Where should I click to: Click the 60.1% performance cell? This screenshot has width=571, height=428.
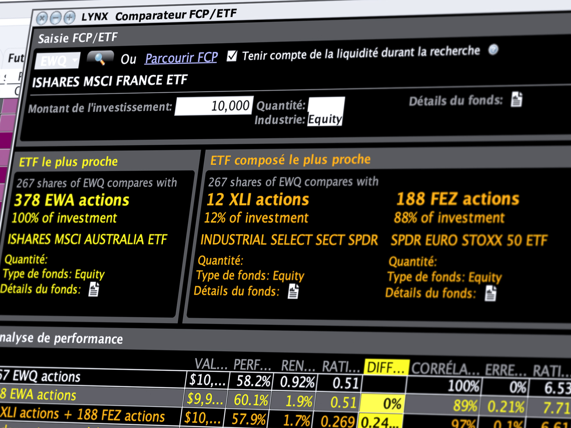click(x=250, y=400)
